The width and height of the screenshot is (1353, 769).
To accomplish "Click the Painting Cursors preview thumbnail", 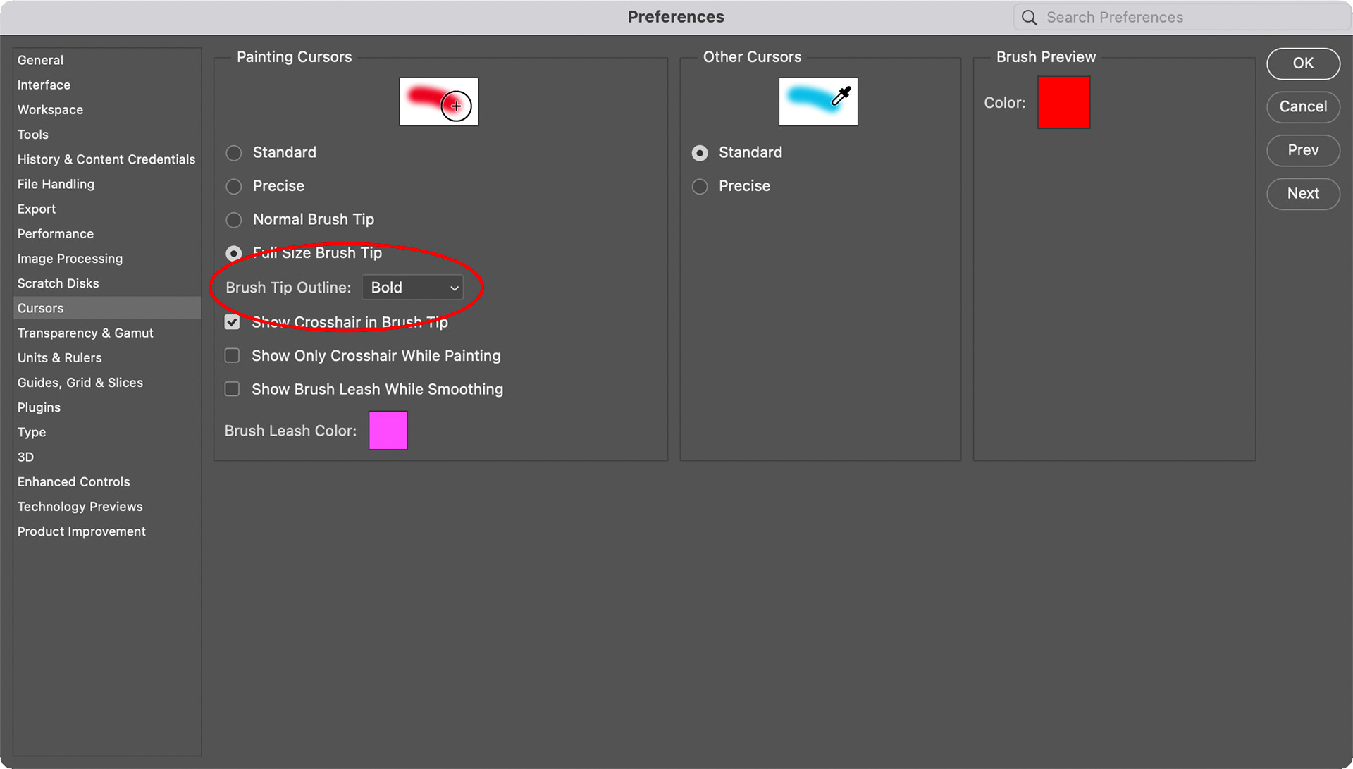I will [x=438, y=102].
